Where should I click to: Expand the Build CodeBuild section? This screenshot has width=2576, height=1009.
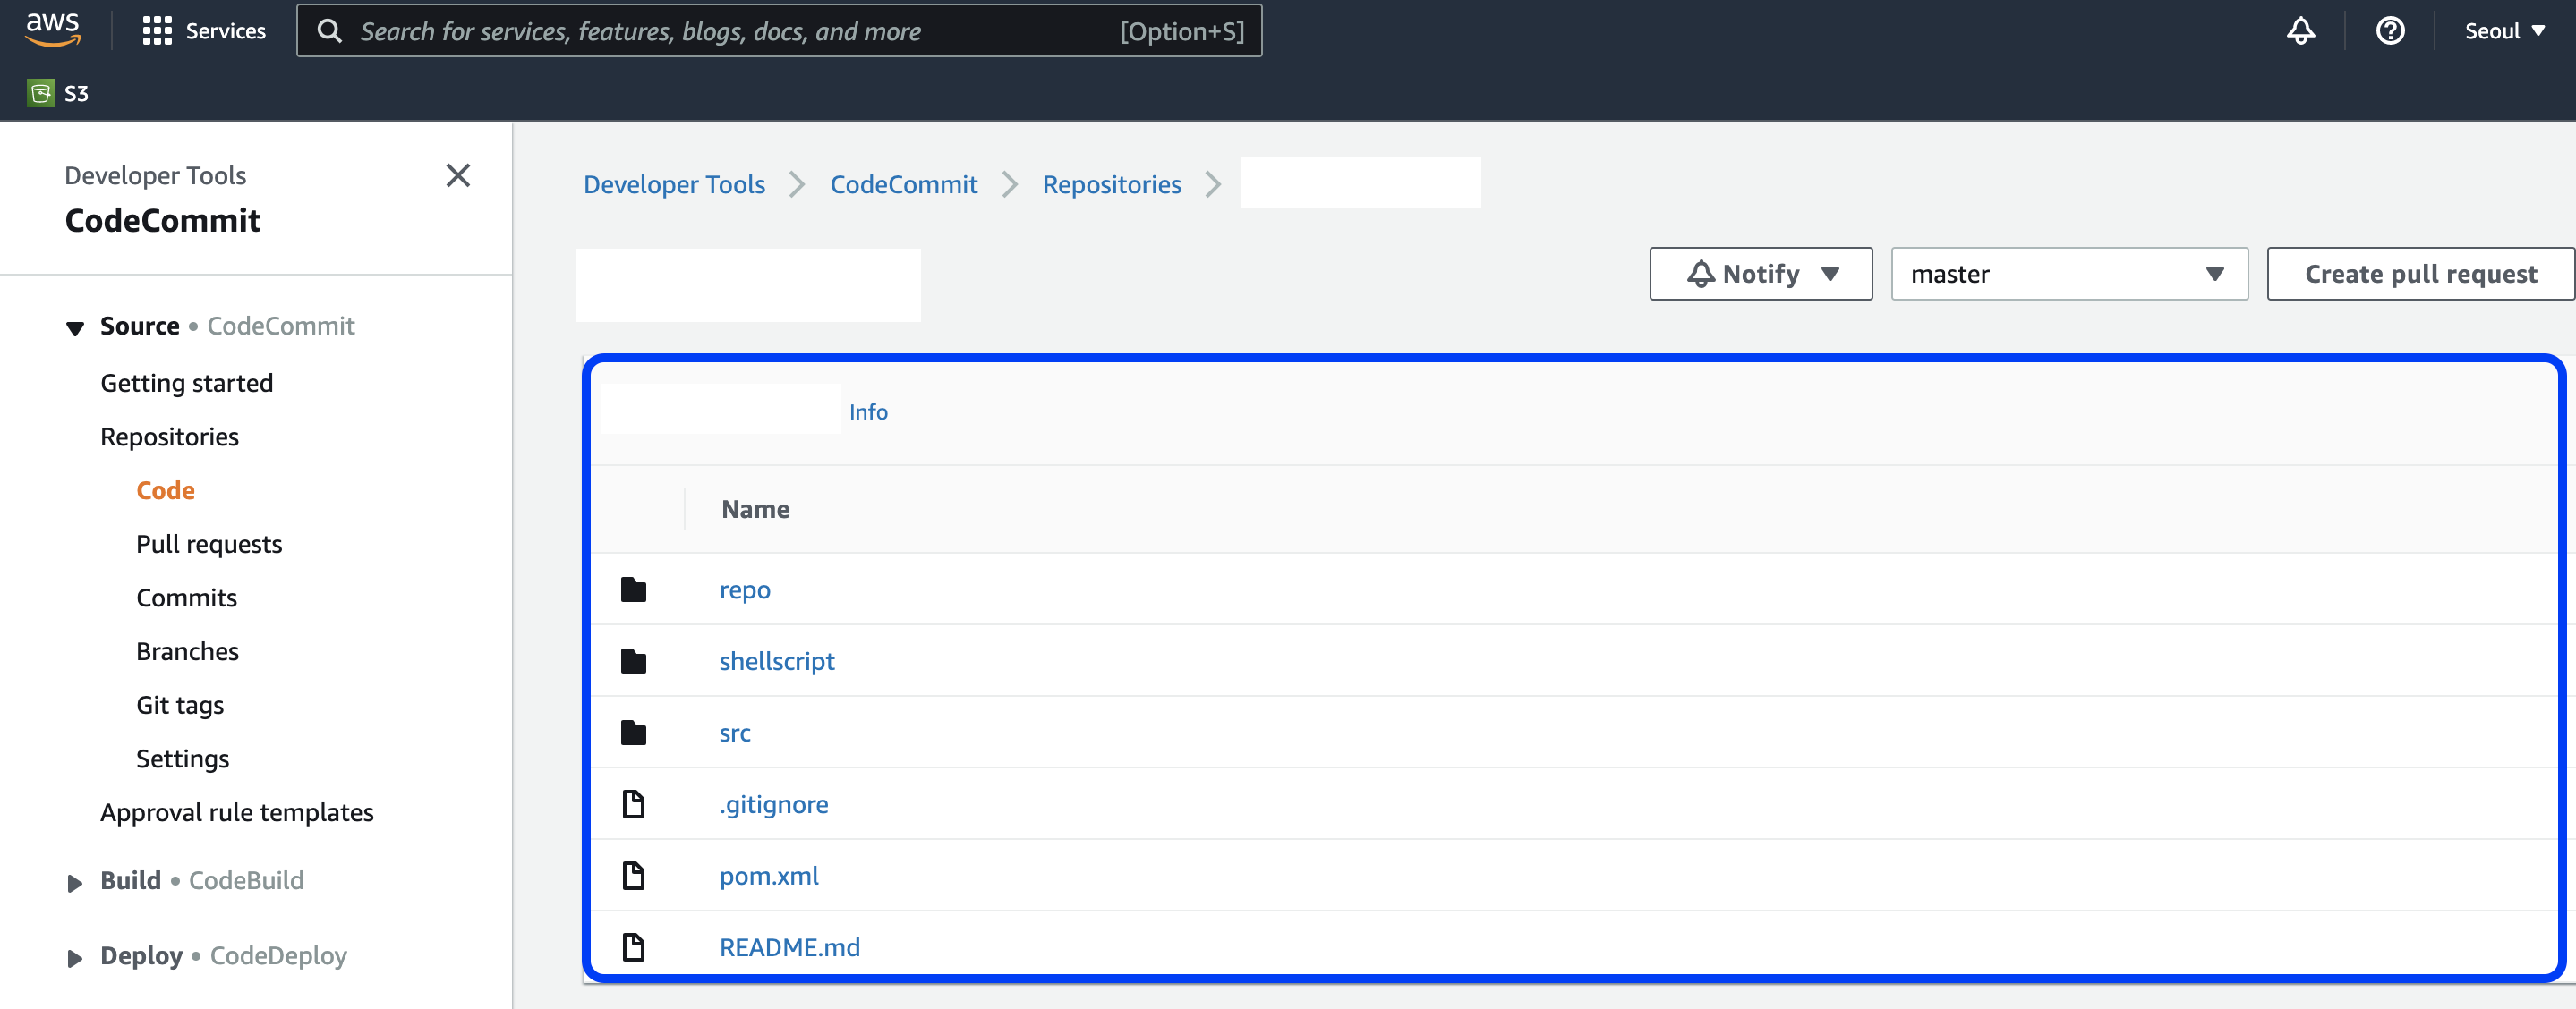75,882
